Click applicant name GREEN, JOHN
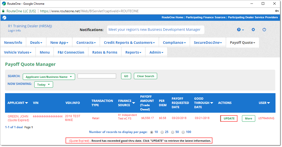Viewport: 282px width, 147px height. 18,116
